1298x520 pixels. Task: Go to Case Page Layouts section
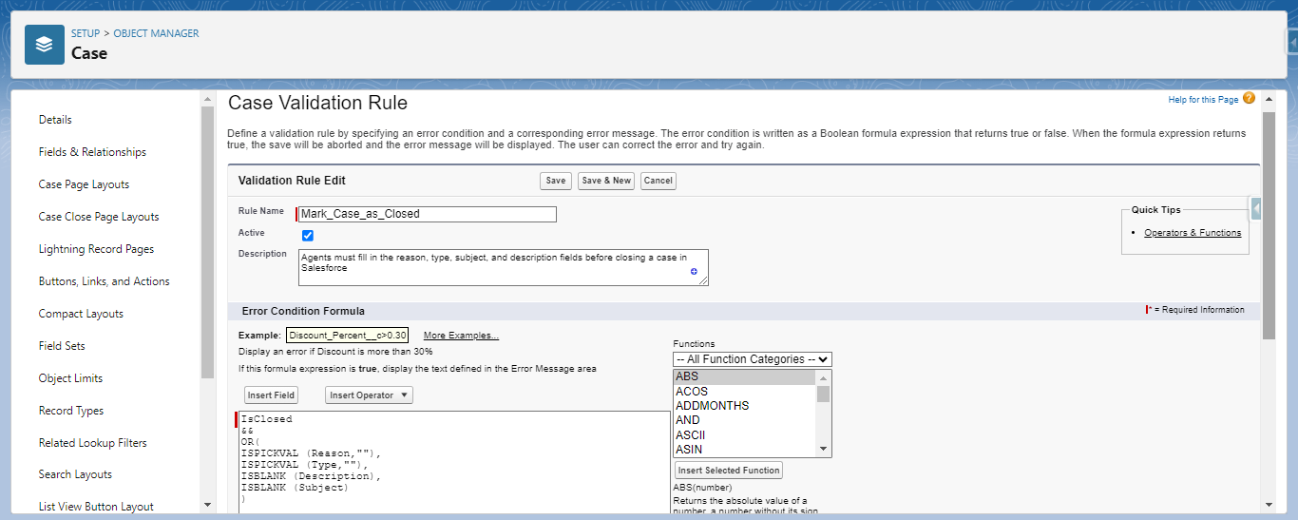(84, 184)
